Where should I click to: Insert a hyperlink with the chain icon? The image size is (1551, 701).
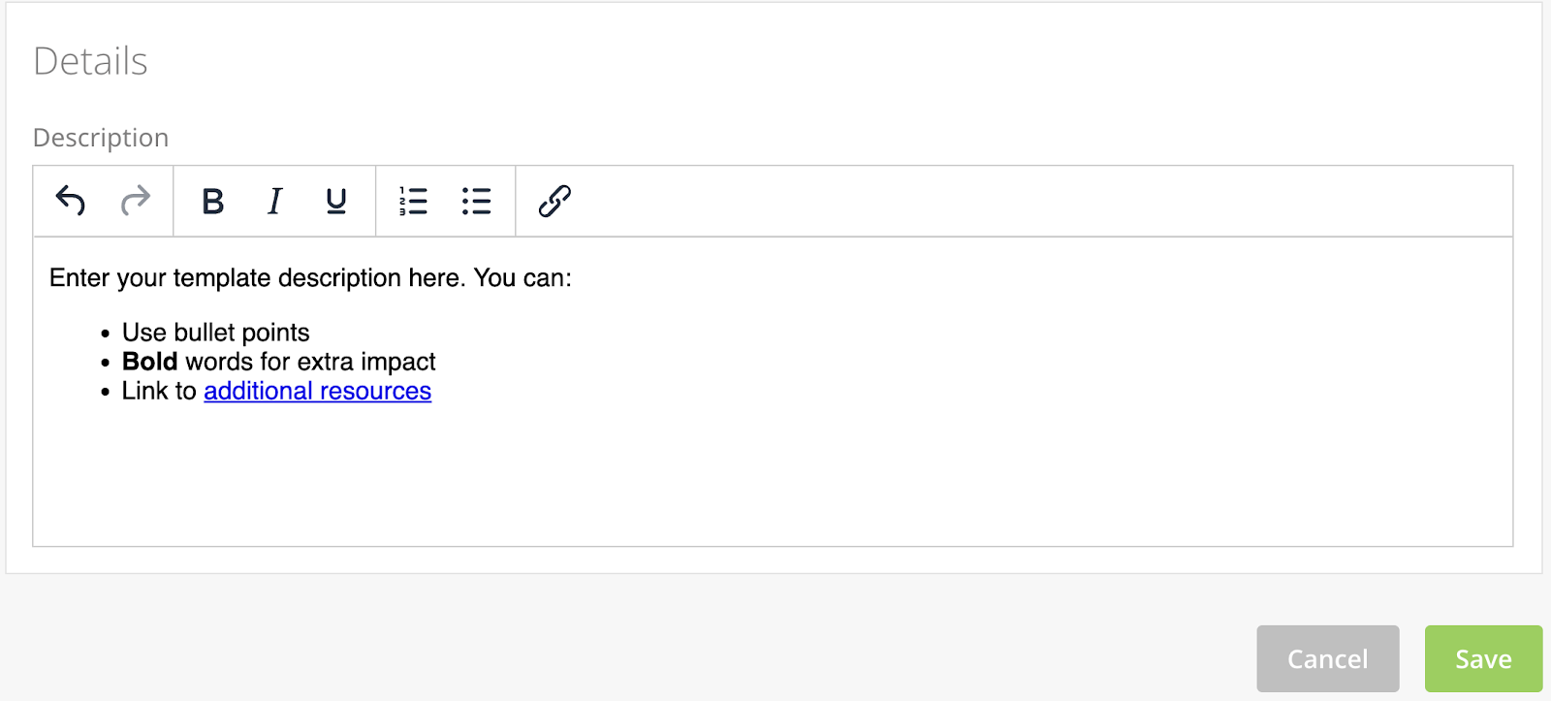554,201
